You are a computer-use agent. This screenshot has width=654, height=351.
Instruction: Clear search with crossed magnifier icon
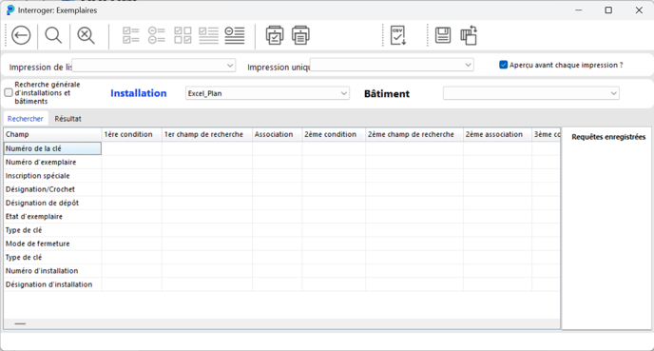[86, 35]
